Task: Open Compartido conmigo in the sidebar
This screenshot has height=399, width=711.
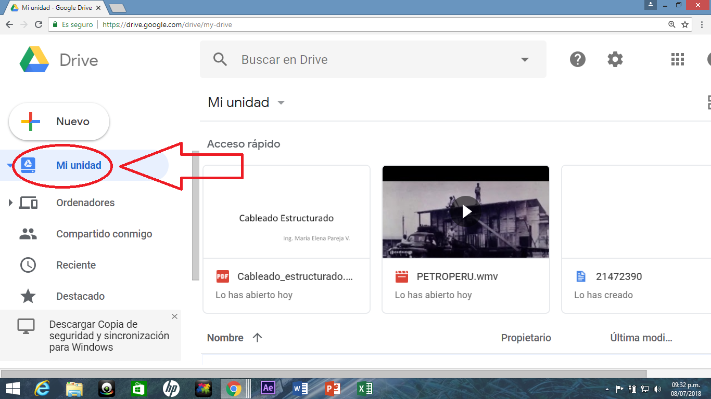Action: [104, 234]
